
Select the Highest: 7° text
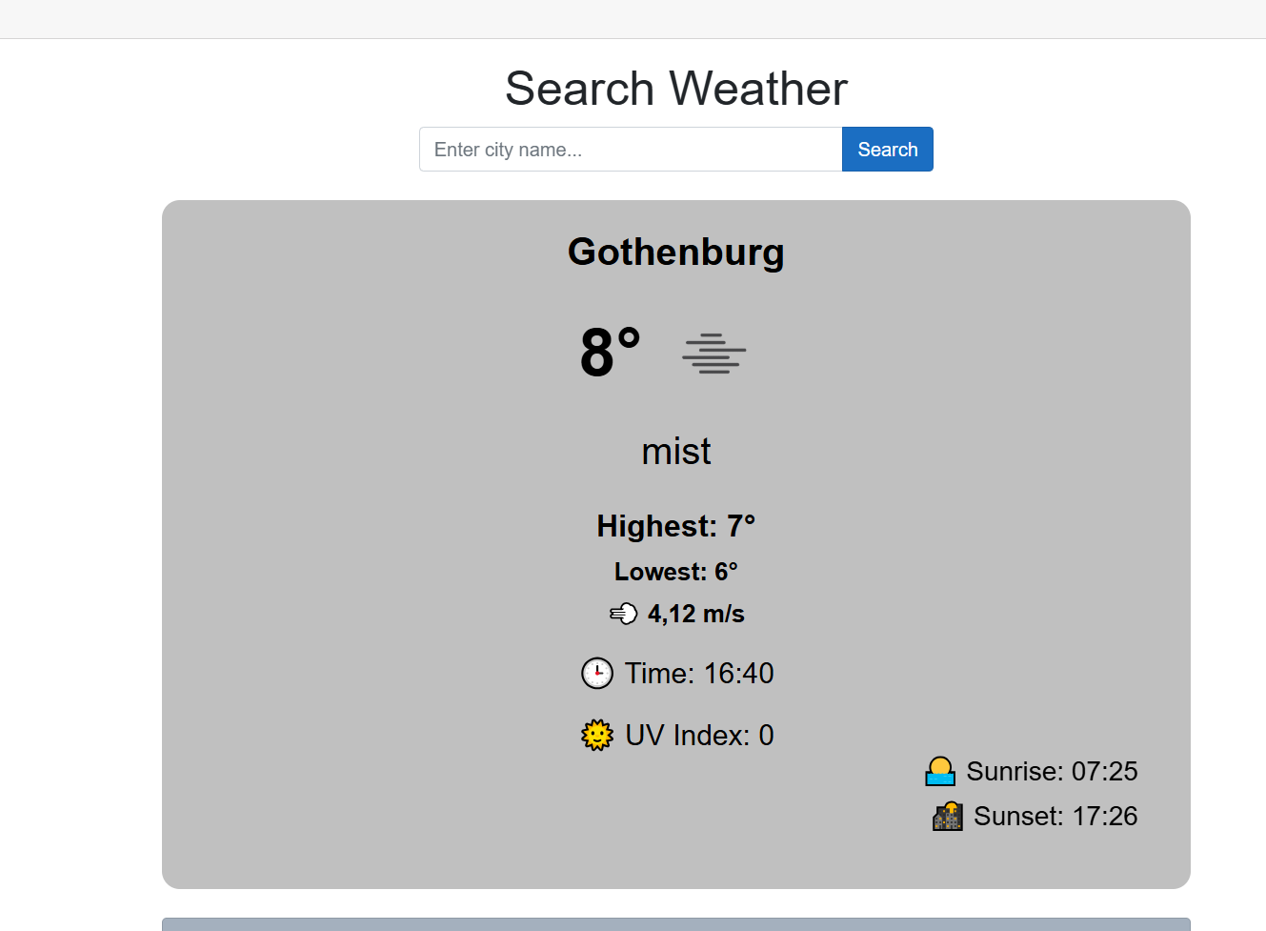(675, 526)
